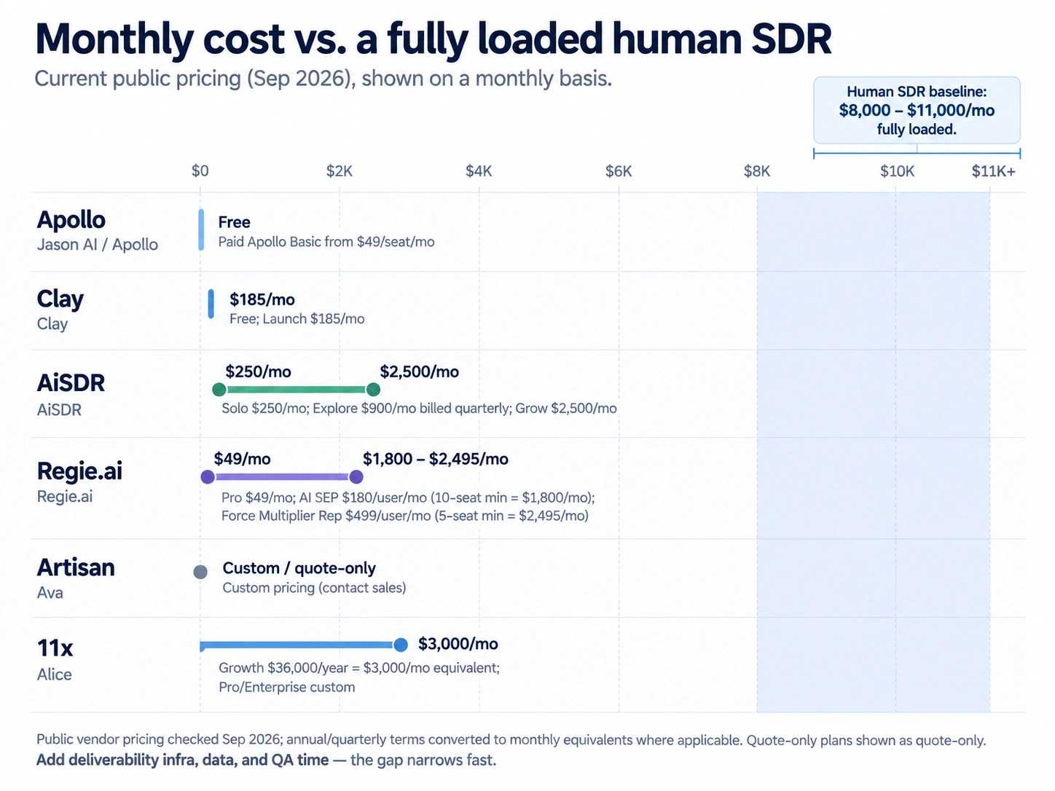The height and width of the screenshot is (791, 1055).
Task: Click 'Custom pricing (contact sales)' note
Action: pyautogui.click(x=314, y=588)
